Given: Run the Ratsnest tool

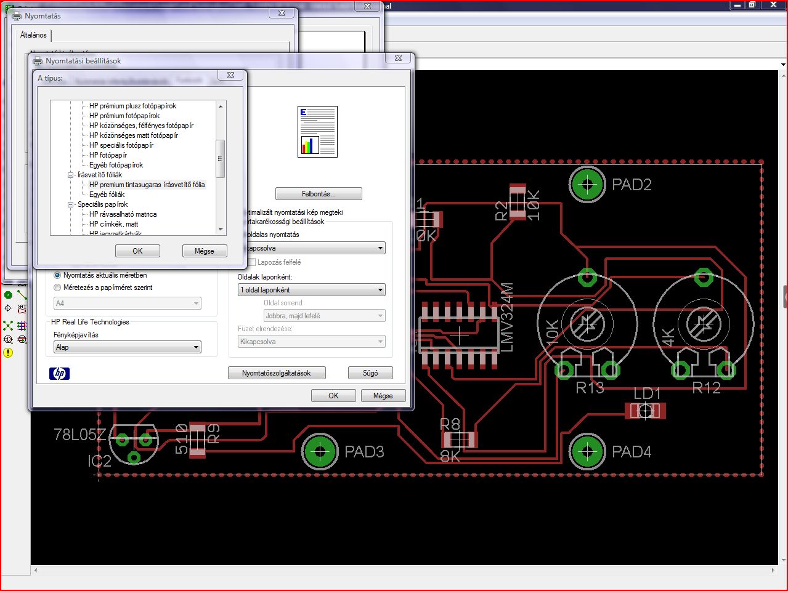Looking at the screenshot, I should [8, 326].
